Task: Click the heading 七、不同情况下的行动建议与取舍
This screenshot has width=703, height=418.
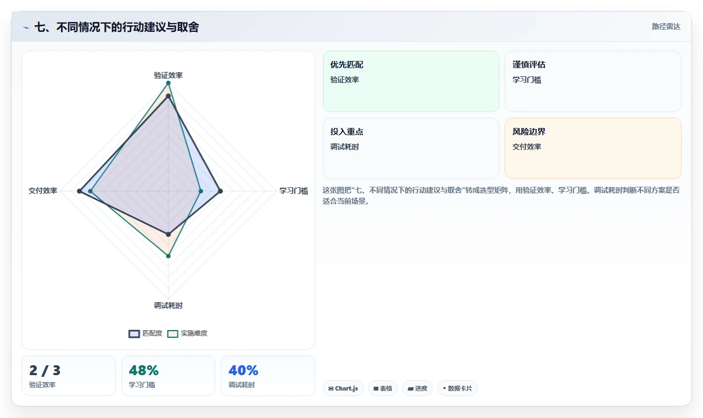Action: point(116,27)
